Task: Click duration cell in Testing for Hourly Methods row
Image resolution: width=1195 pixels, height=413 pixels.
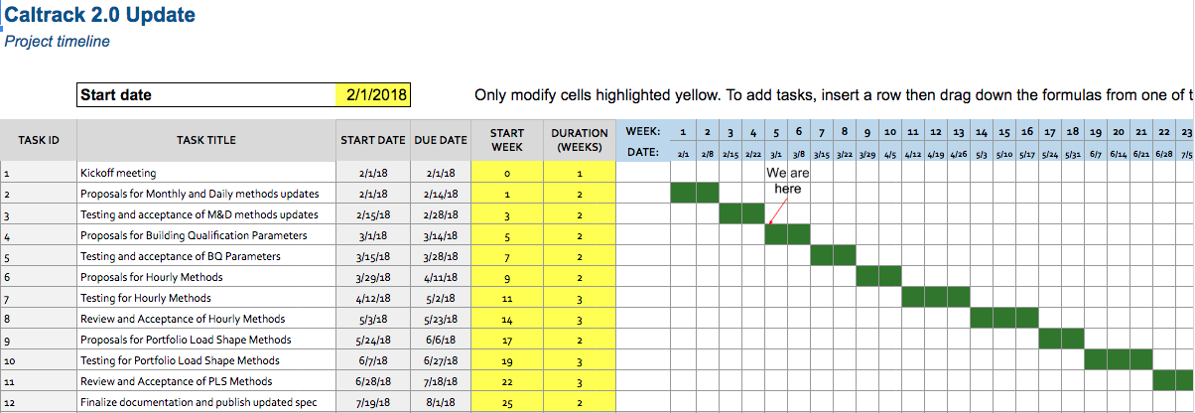Action: tap(580, 298)
